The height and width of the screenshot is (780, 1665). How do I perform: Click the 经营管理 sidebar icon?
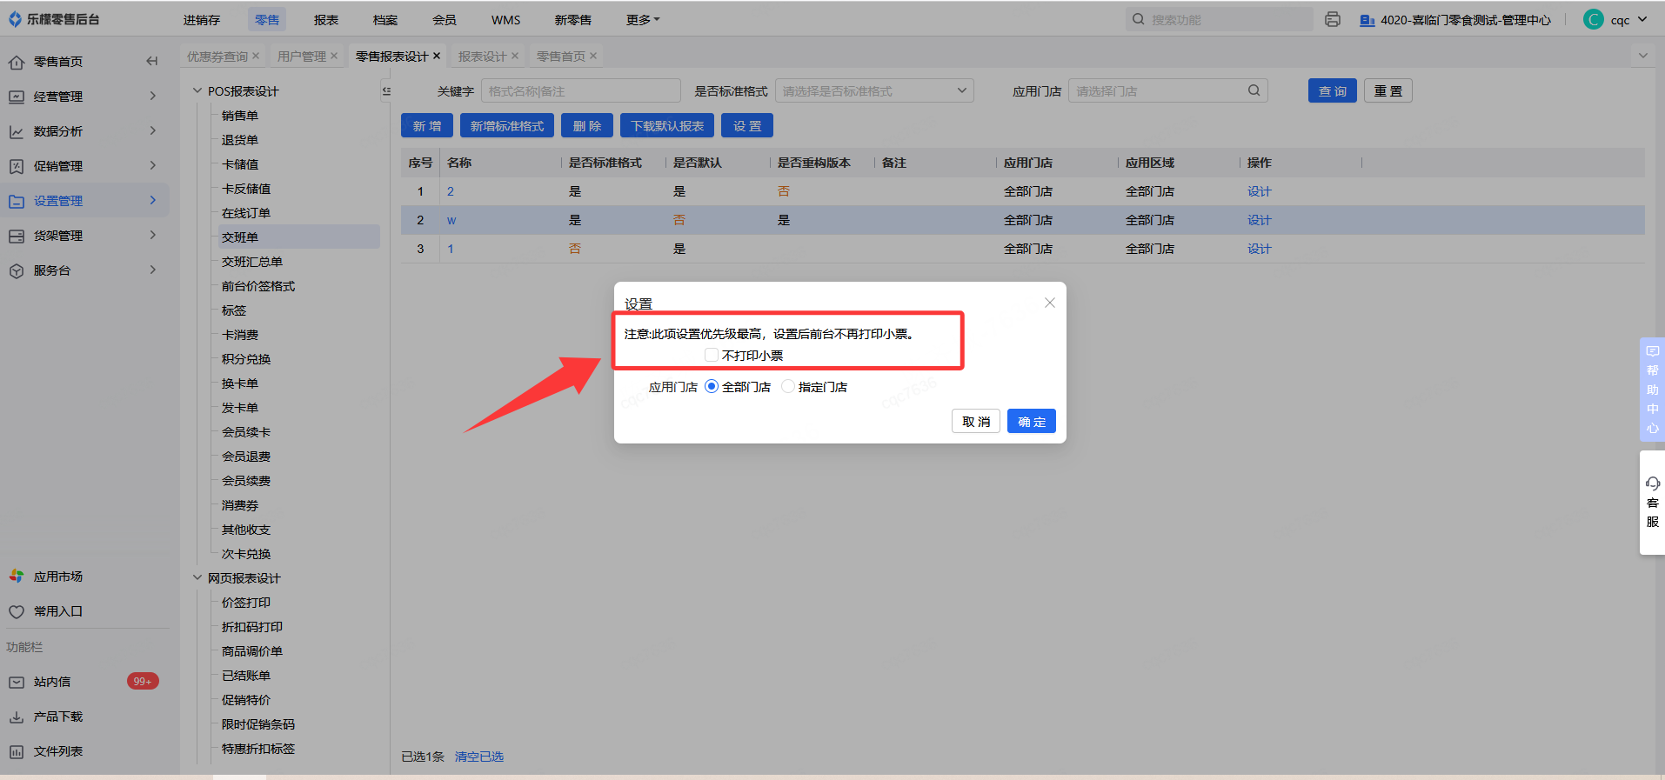(x=17, y=97)
